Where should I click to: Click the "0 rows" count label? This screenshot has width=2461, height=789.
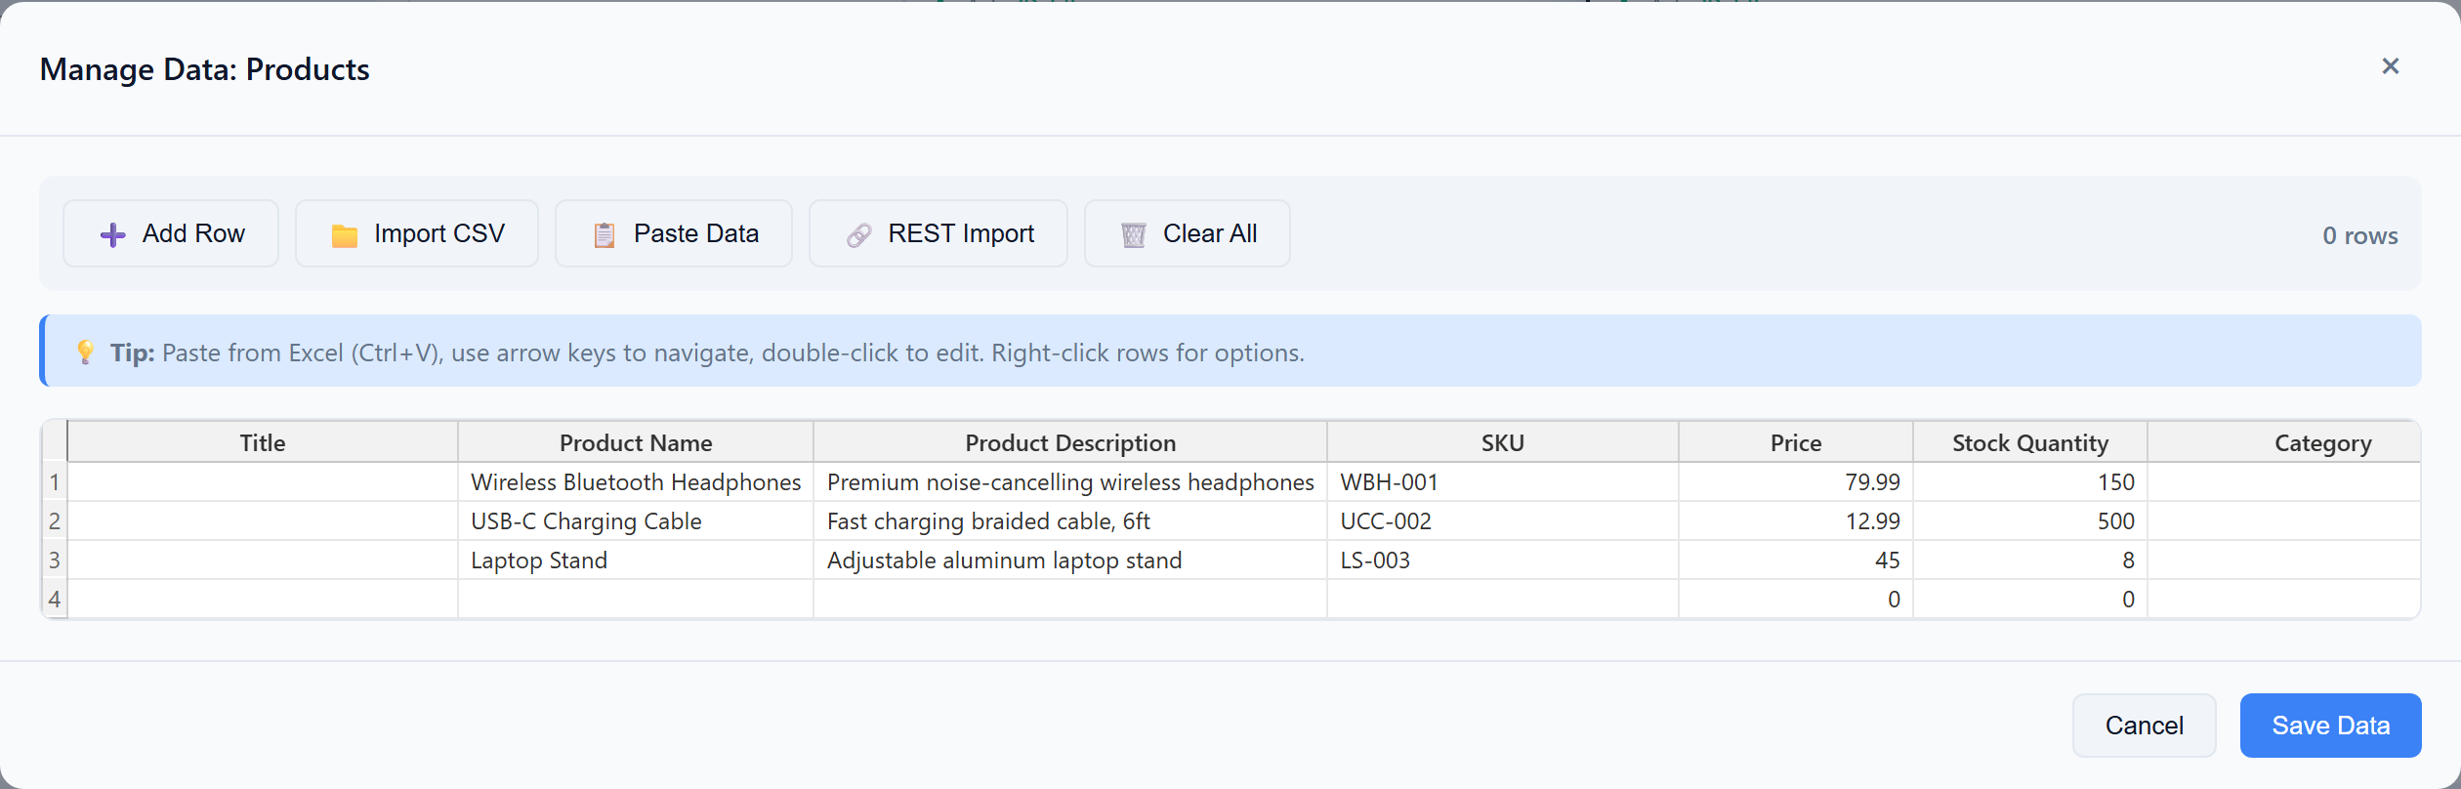point(2360,235)
